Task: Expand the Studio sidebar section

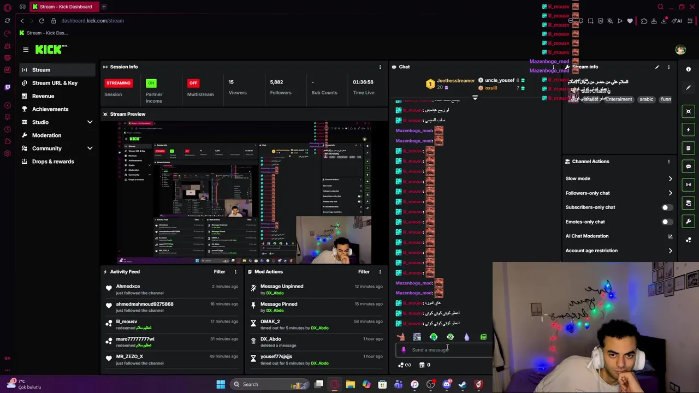Action: (x=90, y=122)
